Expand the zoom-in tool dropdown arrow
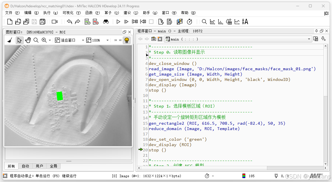 point(50,40)
